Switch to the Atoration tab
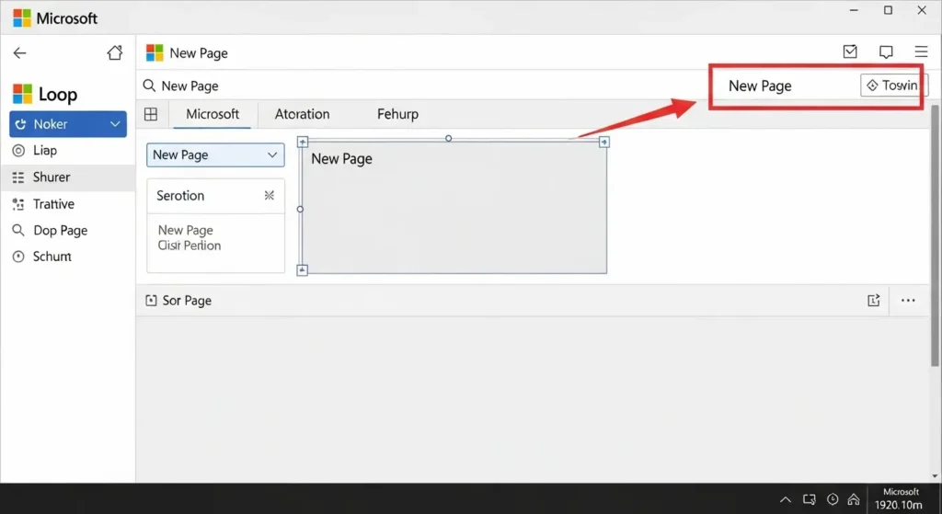Screen dimensions: 942x514 point(302,114)
